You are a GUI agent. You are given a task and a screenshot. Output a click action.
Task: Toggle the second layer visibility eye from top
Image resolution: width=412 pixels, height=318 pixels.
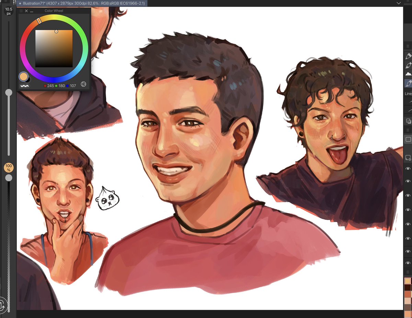pyautogui.click(x=408, y=181)
